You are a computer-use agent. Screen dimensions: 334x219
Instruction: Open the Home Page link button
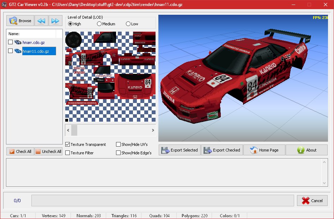(x=264, y=150)
